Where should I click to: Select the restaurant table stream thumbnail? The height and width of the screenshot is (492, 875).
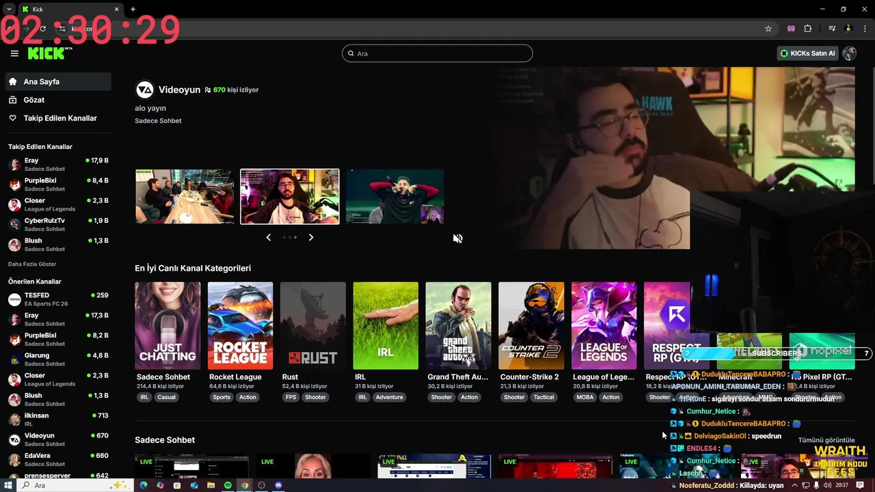coord(185,197)
